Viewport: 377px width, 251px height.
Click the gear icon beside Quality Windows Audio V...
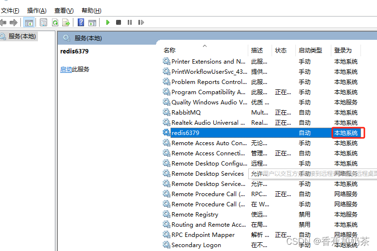pos(166,102)
